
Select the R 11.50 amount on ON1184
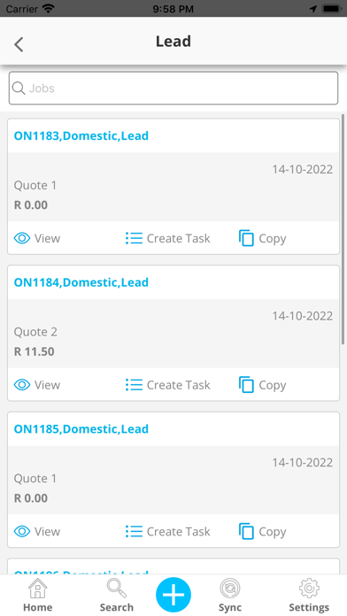(x=35, y=351)
